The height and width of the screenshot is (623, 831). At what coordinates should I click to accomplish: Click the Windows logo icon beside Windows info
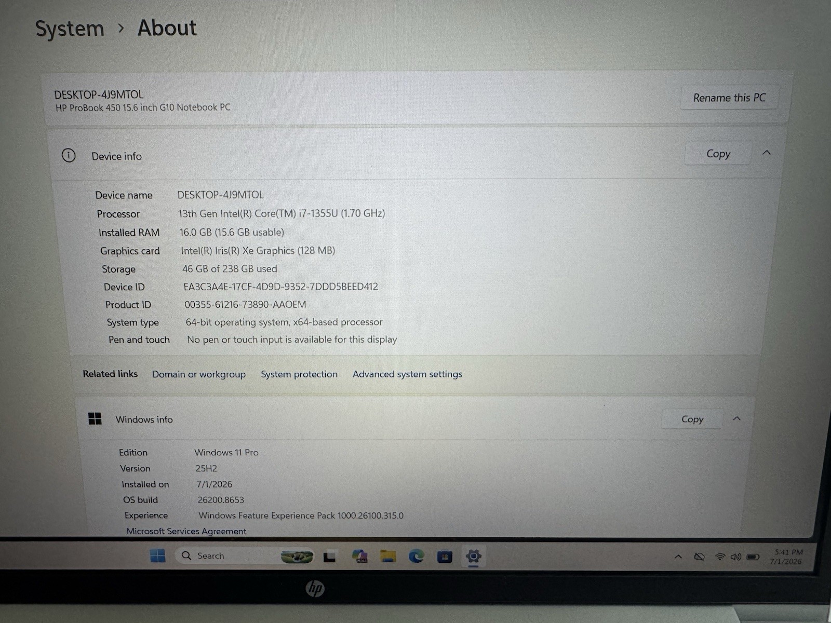click(x=95, y=418)
